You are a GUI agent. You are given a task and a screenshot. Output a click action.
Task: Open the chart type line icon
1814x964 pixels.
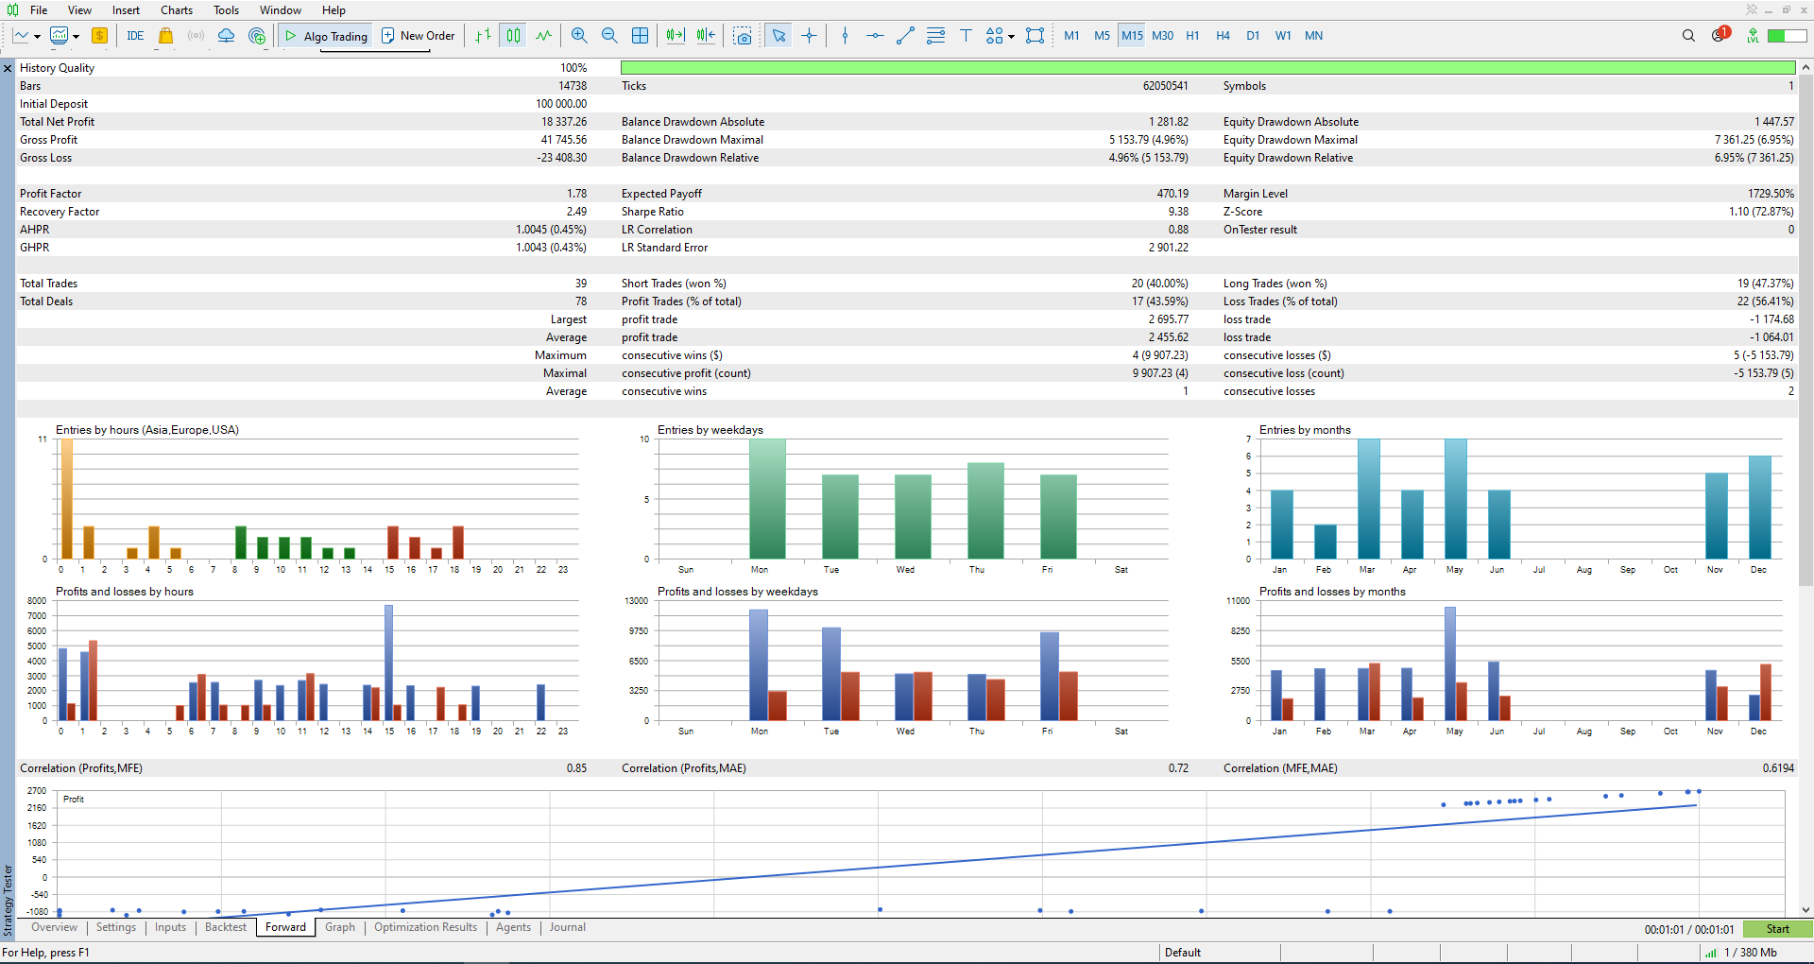pos(21,36)
